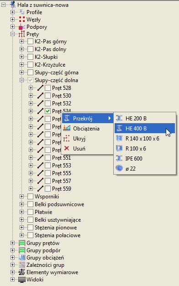The width and height of the screenshot is (179, 286).
Task: Toggle the K2-Pas górny checkbox
Action: (30, 42)
